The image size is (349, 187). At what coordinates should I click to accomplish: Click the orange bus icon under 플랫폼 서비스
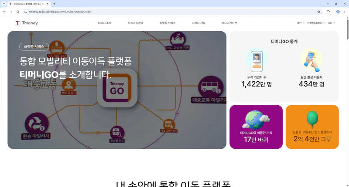(57, 47)
